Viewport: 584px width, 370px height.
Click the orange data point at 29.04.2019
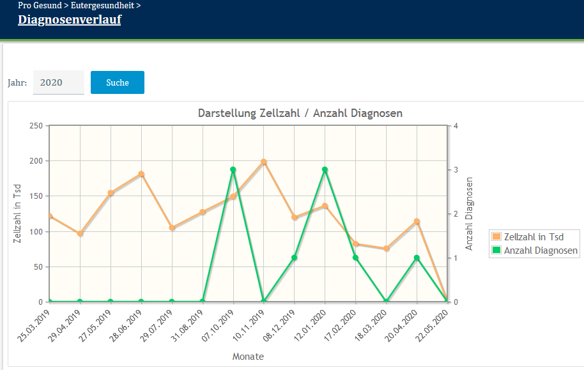pos(80,234)
